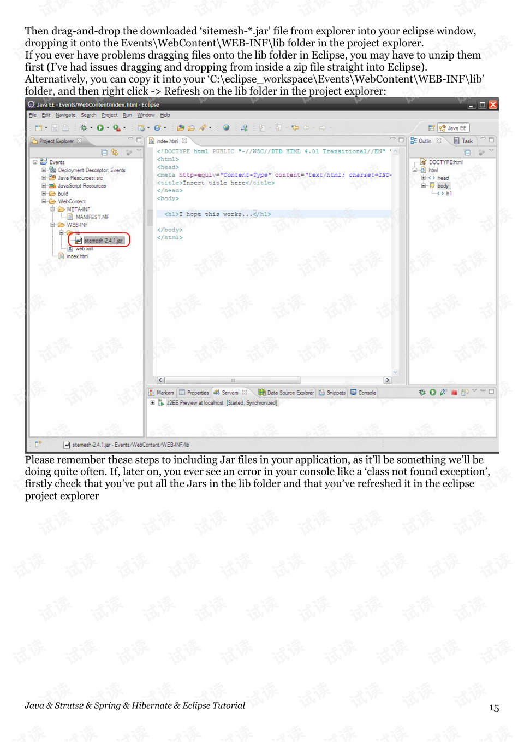
Task: Select sitemesh-2.4.1.jar in lib folder
Action: click(x=99, y=241)
